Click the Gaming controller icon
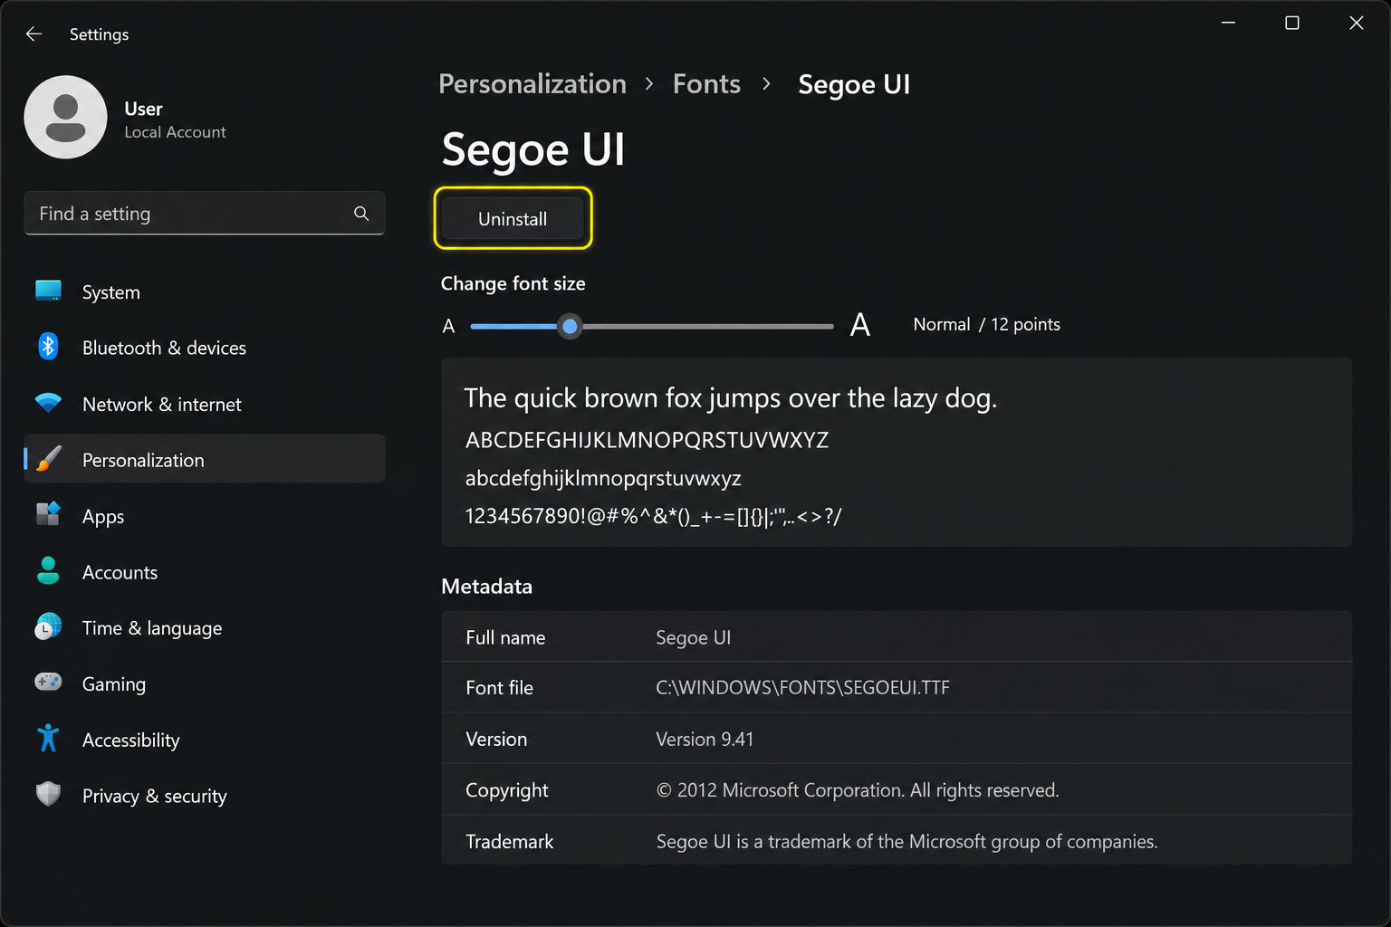The width and height of the screenshot is (1391, 927). click(48, 682)
